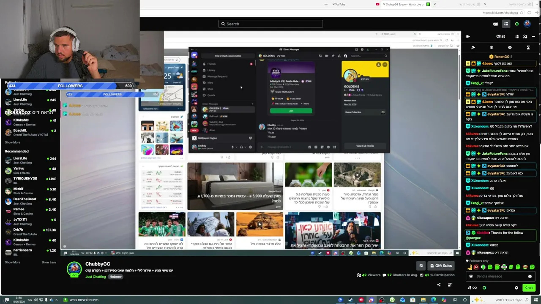
Task: Select Friends in Discord sidebar on stream
Action: coord(211,64)
